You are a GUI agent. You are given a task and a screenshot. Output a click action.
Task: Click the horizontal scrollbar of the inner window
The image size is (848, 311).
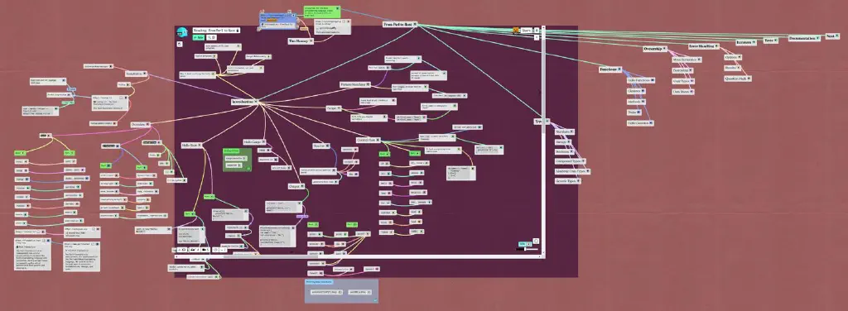click(357, 256)
